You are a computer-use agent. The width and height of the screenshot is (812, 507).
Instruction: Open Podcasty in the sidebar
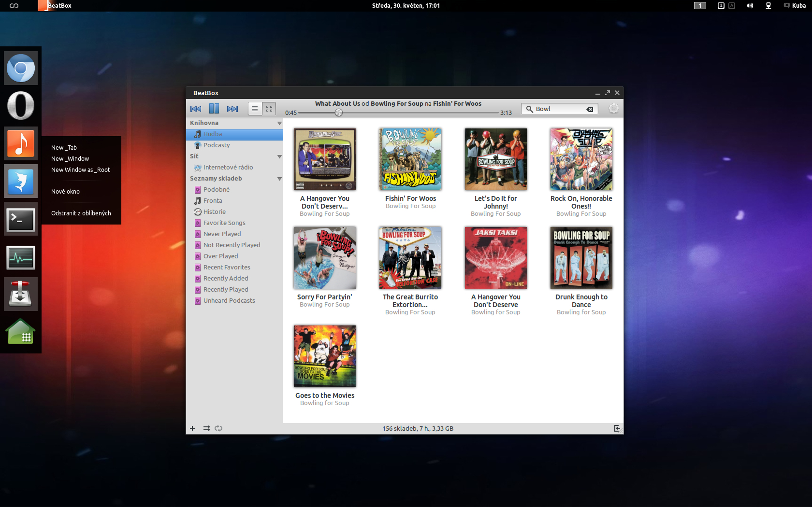click(x=234, y=145)
